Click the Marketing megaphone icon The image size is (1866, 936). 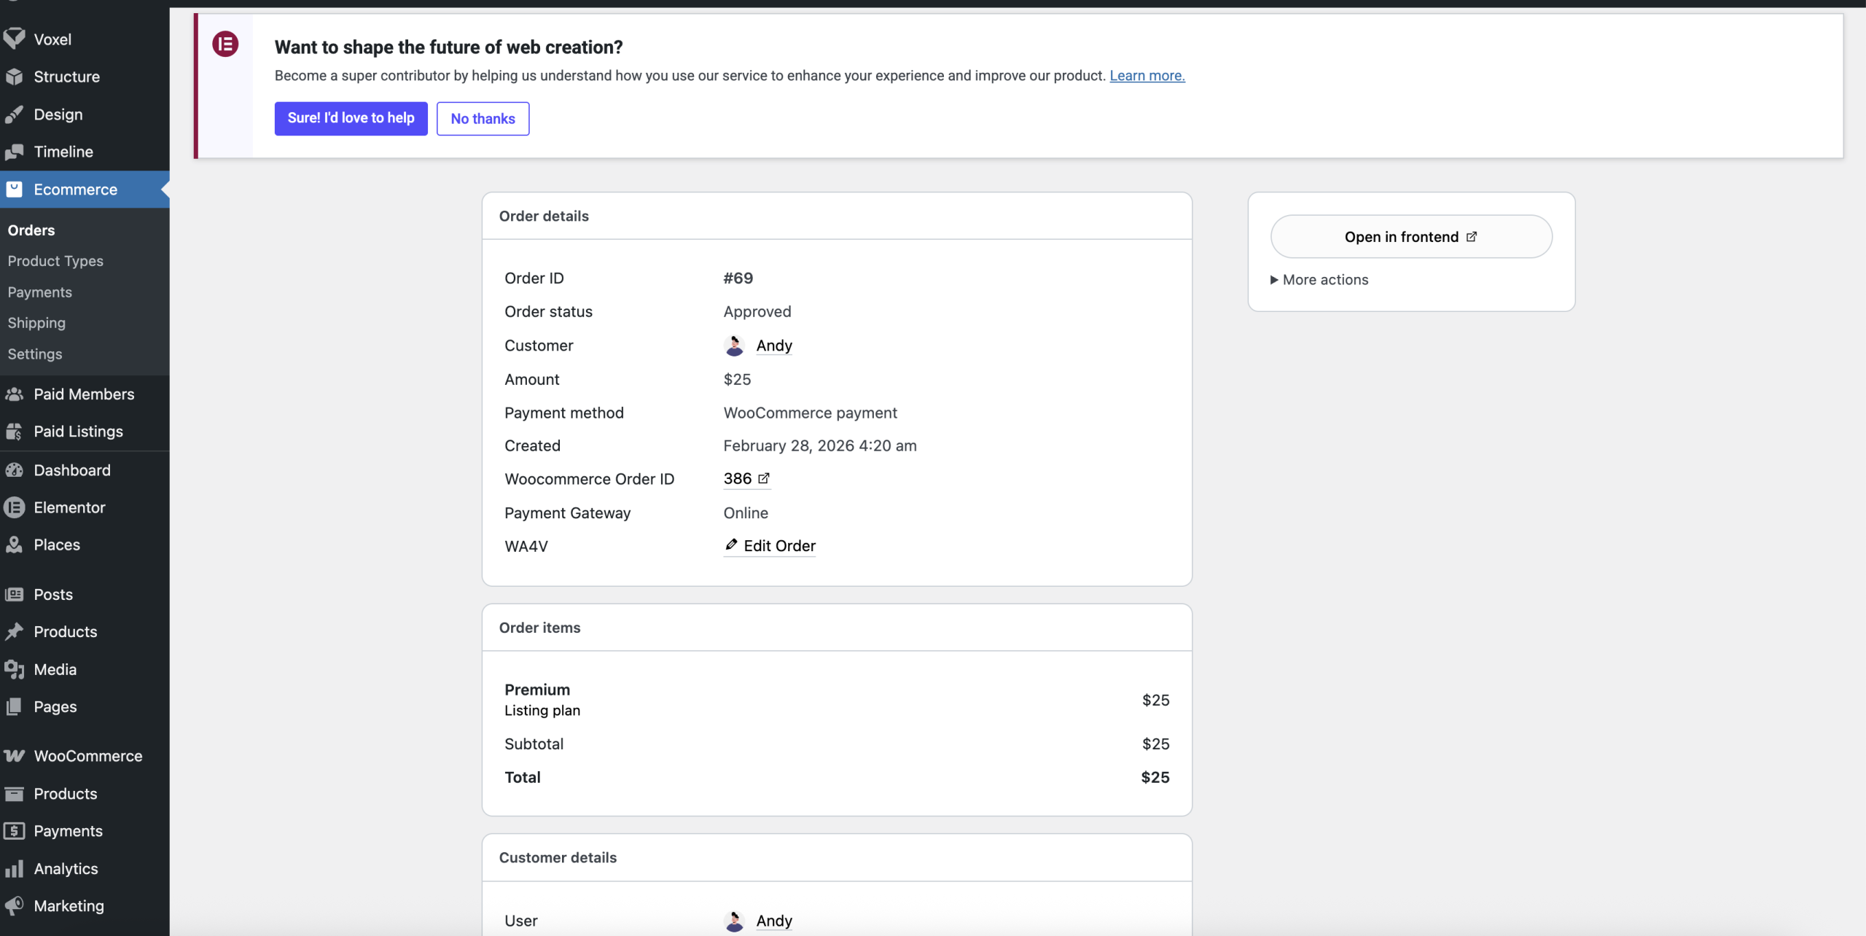tap(14, 905)
